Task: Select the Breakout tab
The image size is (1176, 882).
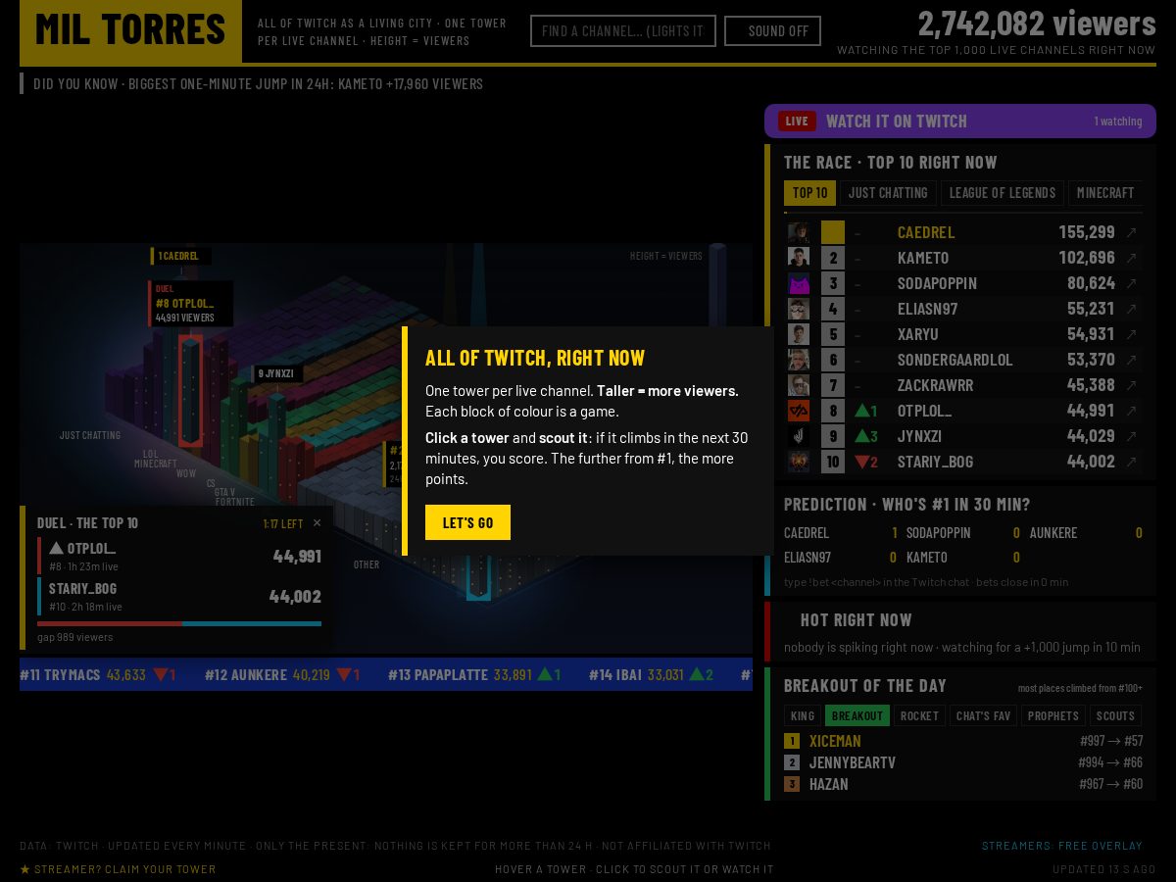Action: click(x=857, y=716)
